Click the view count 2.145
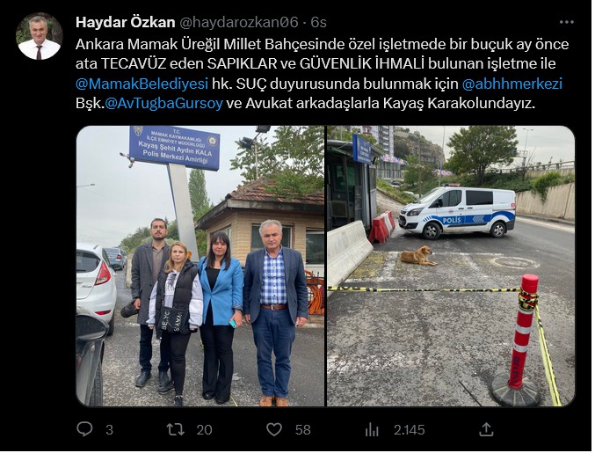The height and width of the screenshot is (453, 595). pyautogui.click(x=409, y=430)
